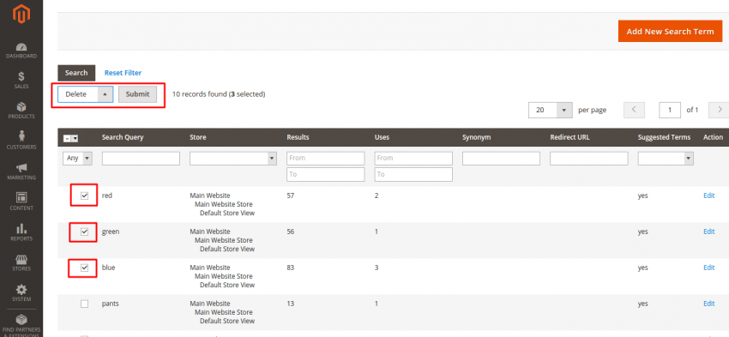This screenshot has width=729, height=337.
Task: Click the Reset Filter link
Action: 123,73
